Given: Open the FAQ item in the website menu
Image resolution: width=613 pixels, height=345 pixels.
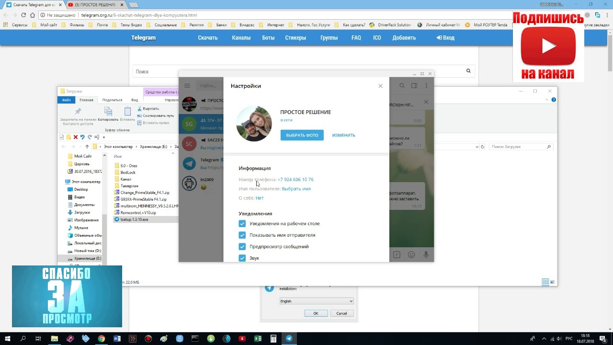Looking at the screenshot, I should (356, 38).
